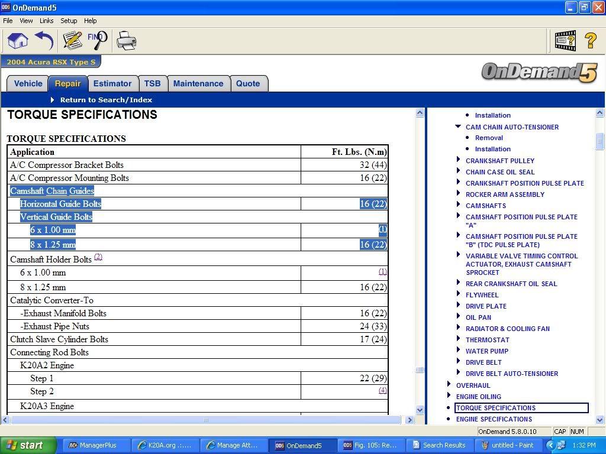Click the Print icon

click(126, 41)
